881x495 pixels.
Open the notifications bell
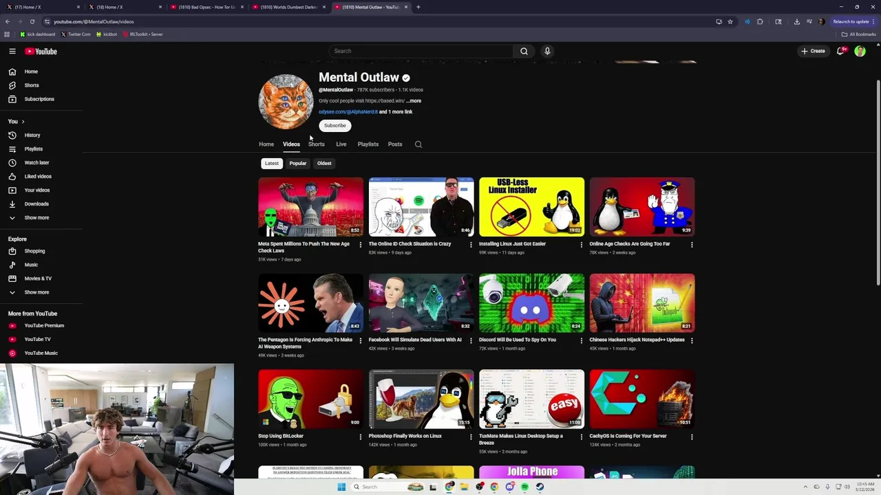coord(840,51)
